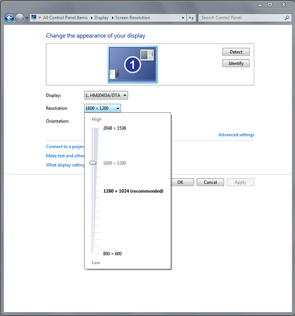Select Screen Resolution breadcrumb
This screenshot has height=316, width=295.
132,18
